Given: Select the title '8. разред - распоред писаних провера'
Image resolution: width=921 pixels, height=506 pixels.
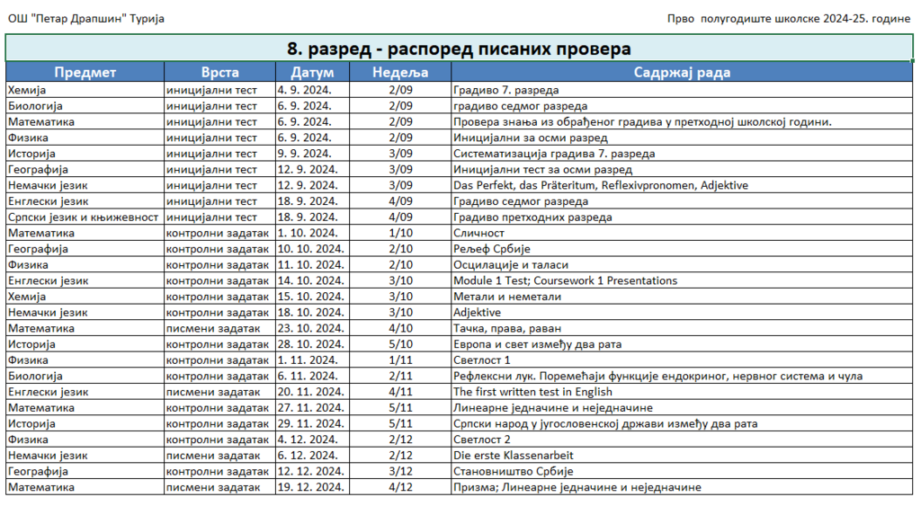Looking at the screenshot, I should [459, 49].
